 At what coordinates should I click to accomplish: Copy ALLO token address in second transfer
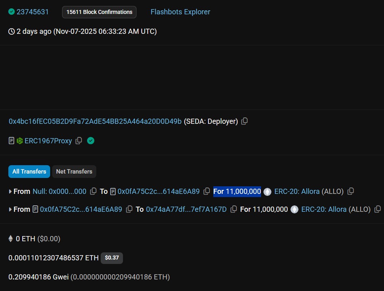click(x=378, y=209)
